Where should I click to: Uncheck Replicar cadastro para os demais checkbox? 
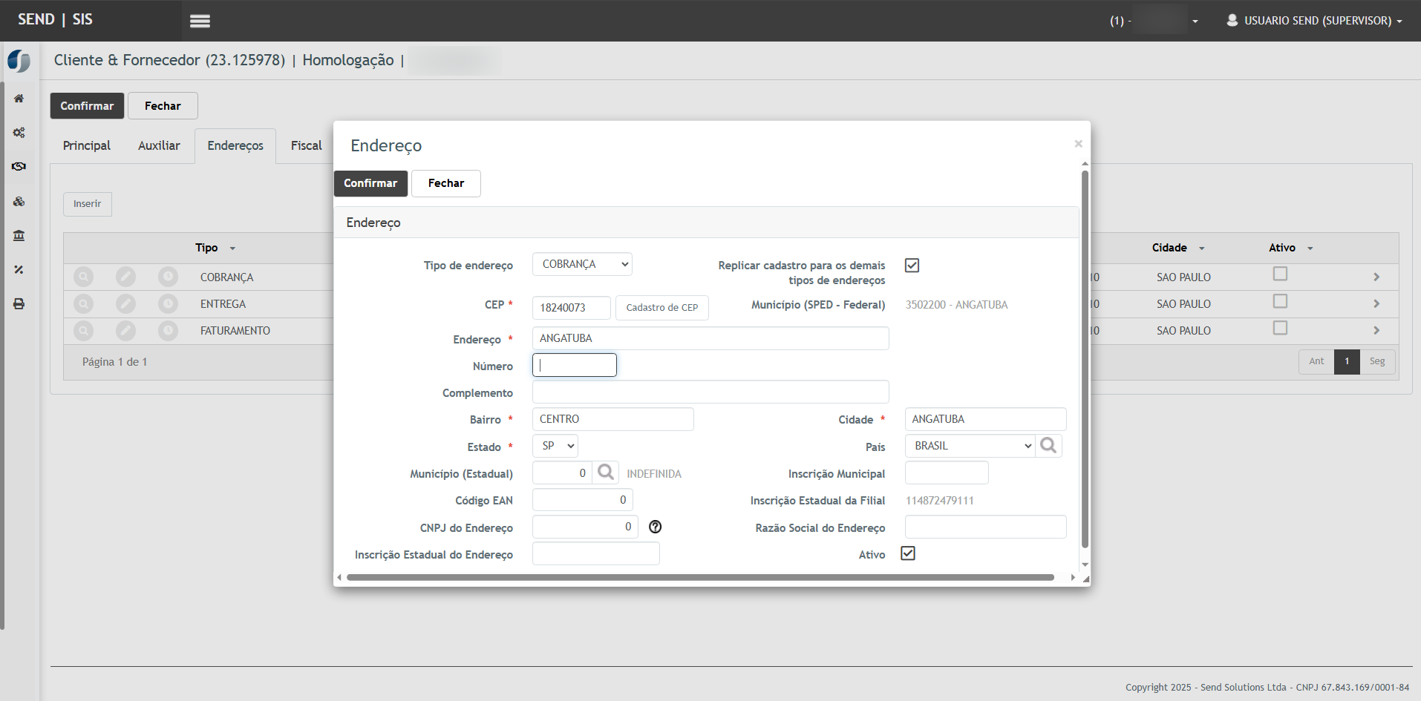tap(912, 266)
